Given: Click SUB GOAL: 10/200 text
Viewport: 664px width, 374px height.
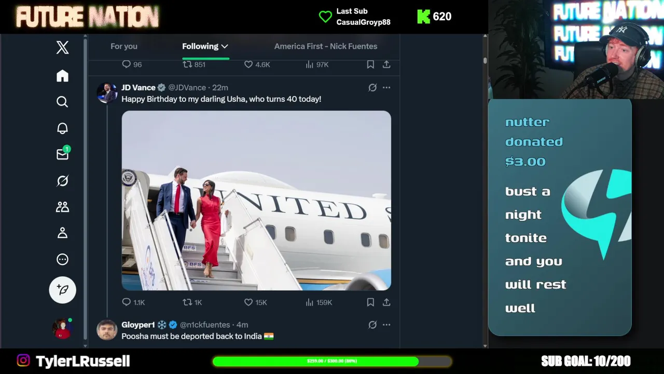Looking at the screenshot, I should coord(586,361).
